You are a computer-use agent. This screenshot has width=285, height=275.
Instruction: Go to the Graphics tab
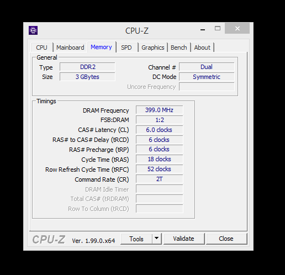coord(153,47)
